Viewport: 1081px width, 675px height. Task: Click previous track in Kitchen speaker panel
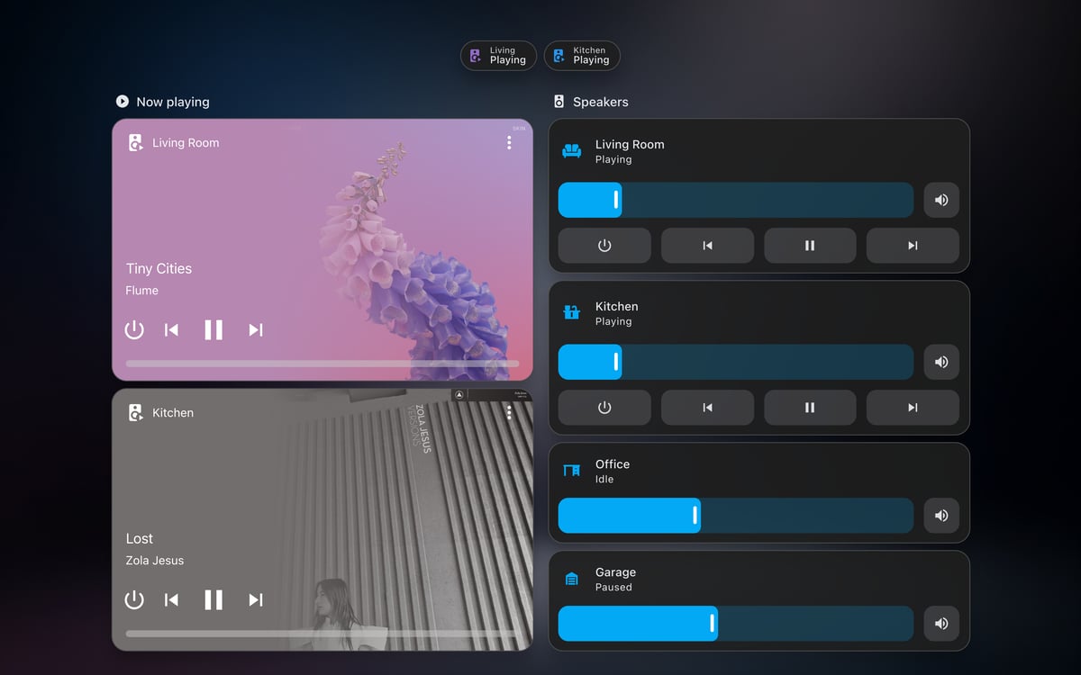[x=707, y=407]
